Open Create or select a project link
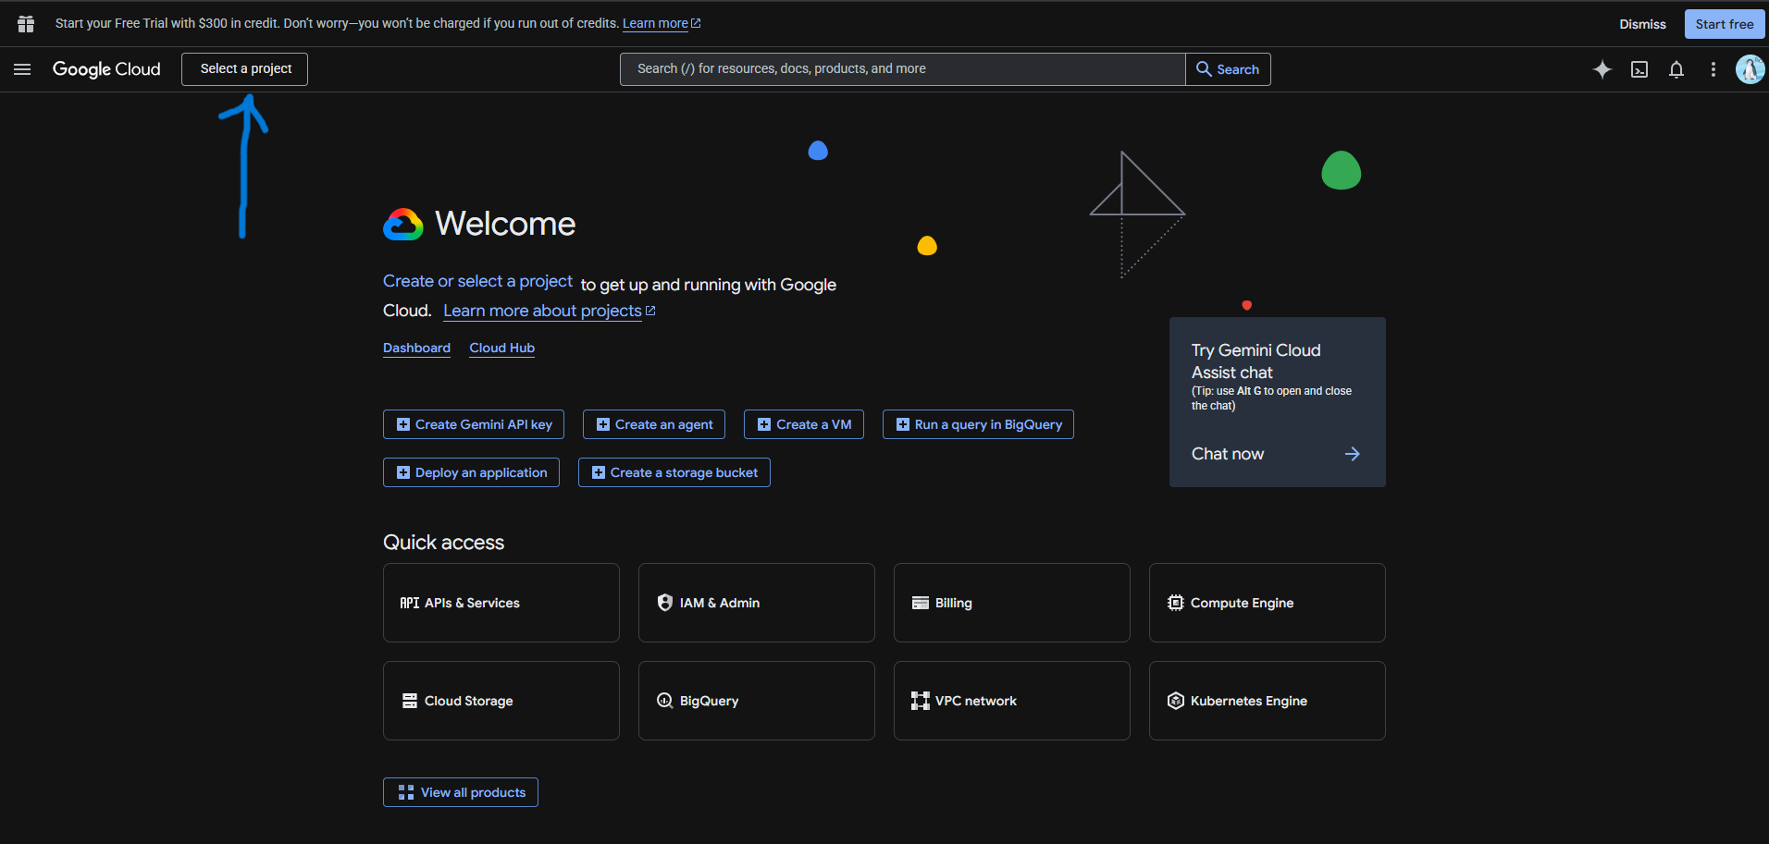The width and height of the screenshot is (1769, 844). [477, 281]
